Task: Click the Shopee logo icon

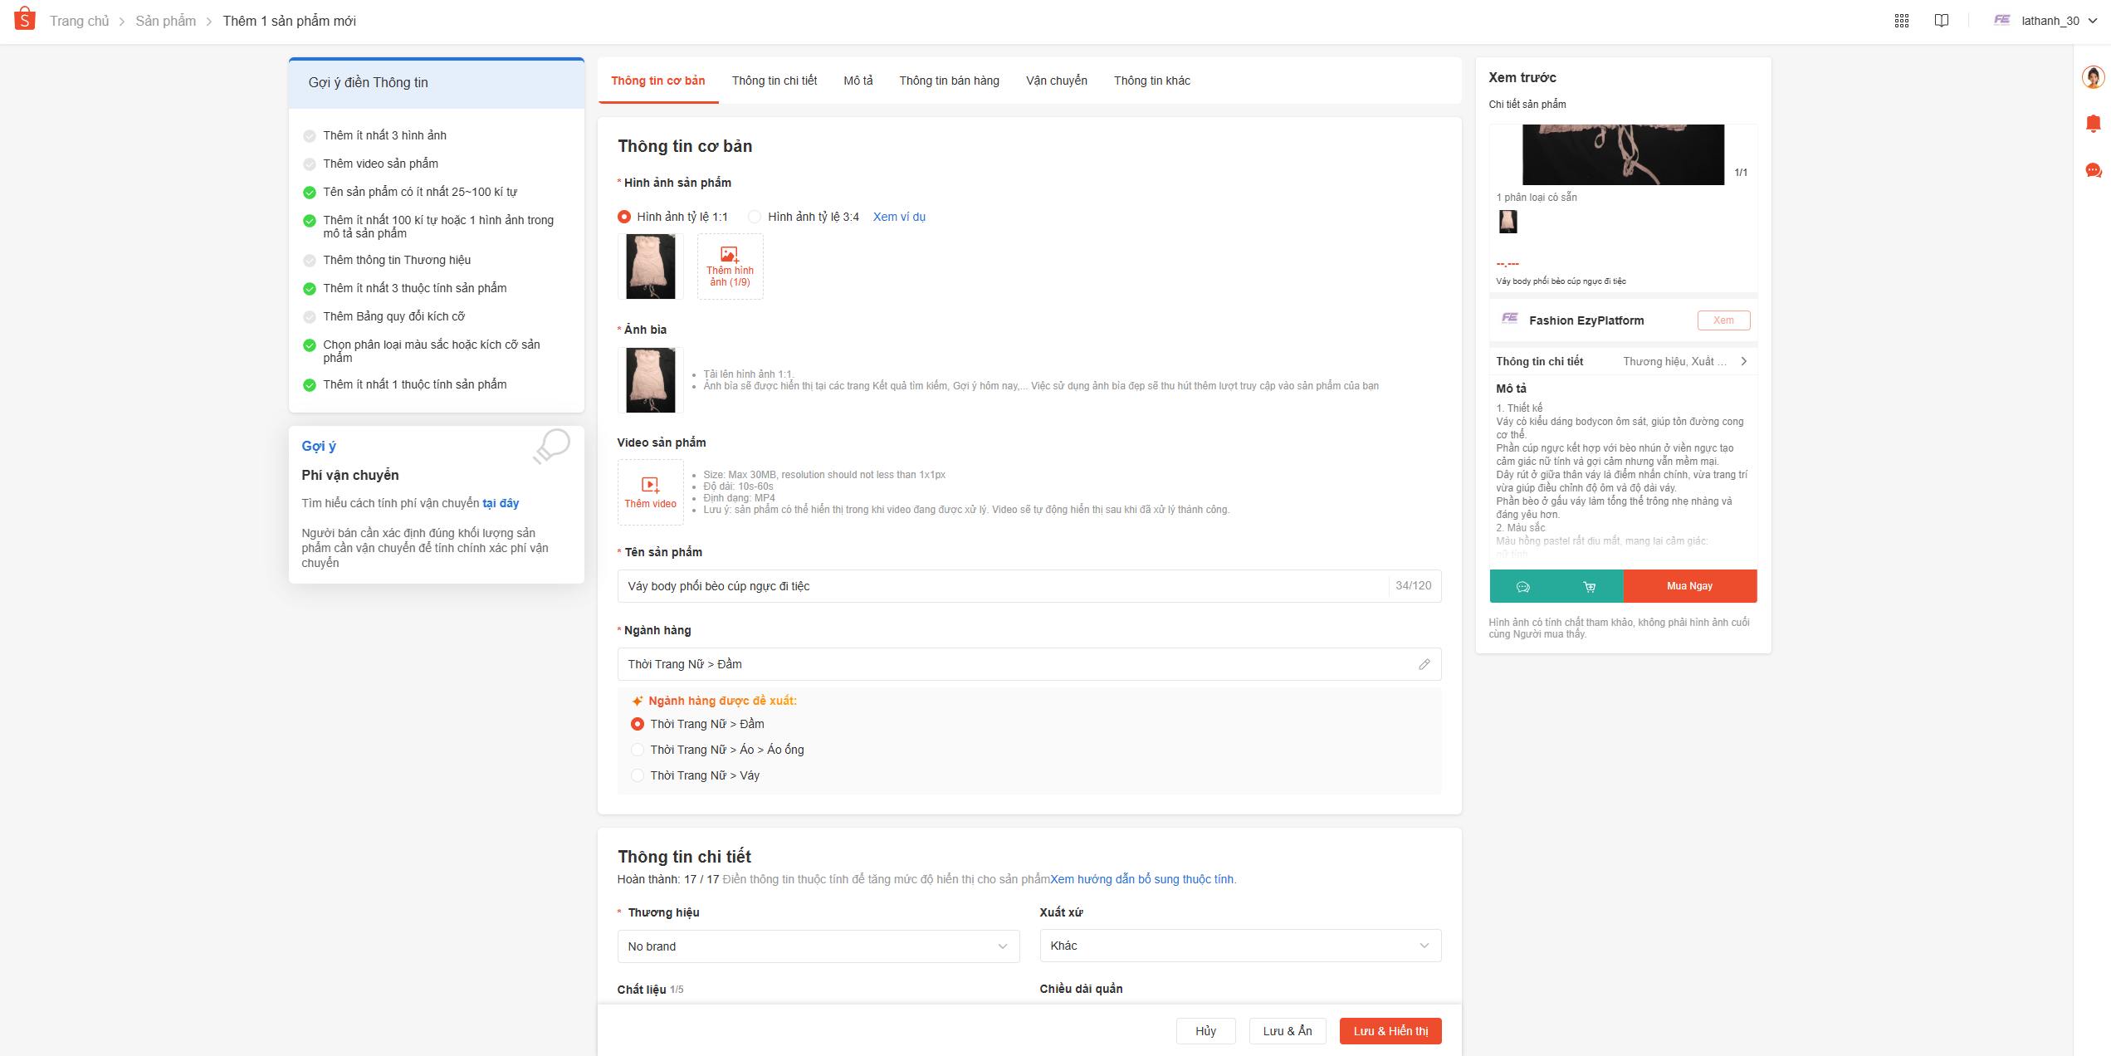Action: (x=25, y=19)
